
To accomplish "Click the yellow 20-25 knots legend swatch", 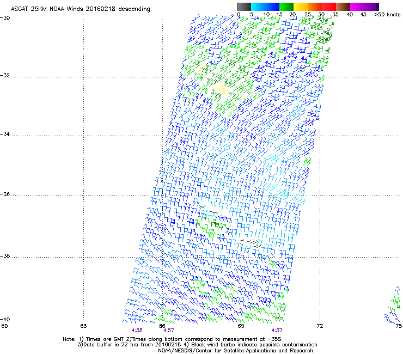I will [301, 7].
